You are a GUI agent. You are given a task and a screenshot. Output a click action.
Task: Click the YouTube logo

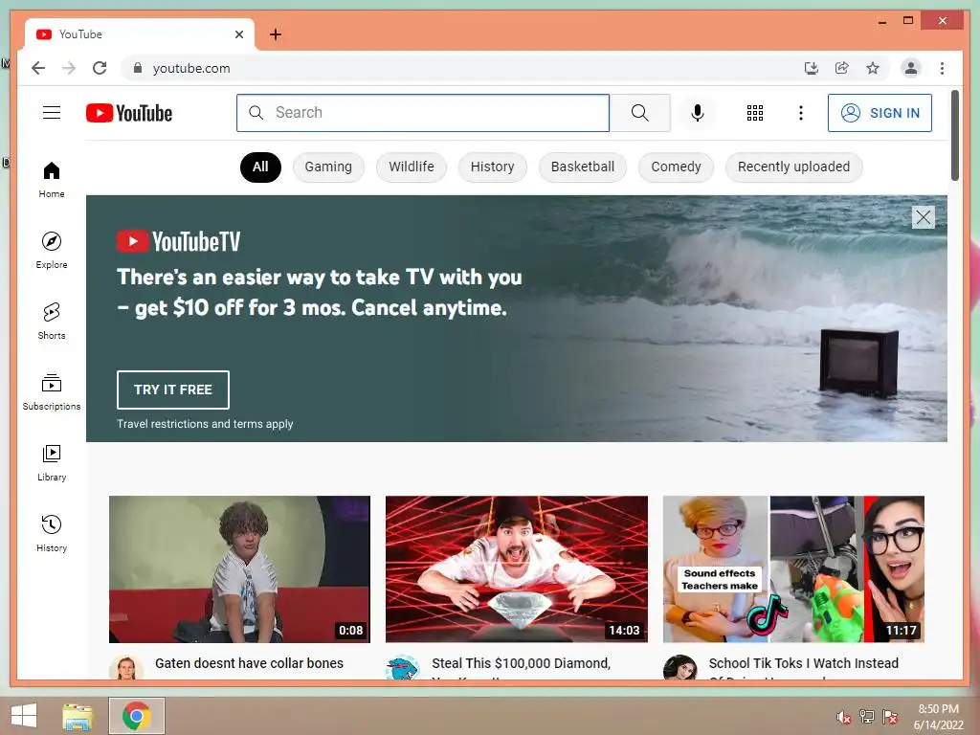tap(129, 113)
